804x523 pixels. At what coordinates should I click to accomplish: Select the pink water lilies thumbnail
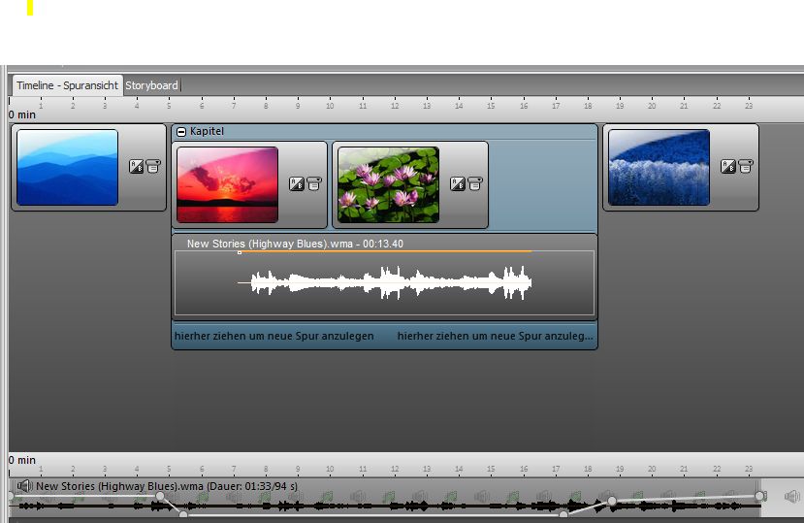(388, 184)
